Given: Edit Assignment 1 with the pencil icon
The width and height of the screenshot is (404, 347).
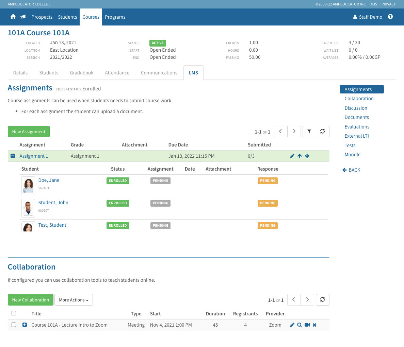Looking at the screenshot, I should 292,156.
